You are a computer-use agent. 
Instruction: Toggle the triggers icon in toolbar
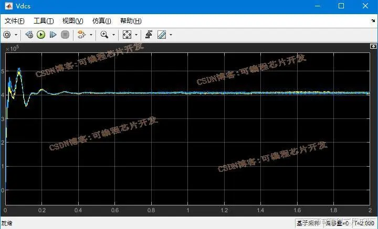point(149,35)
